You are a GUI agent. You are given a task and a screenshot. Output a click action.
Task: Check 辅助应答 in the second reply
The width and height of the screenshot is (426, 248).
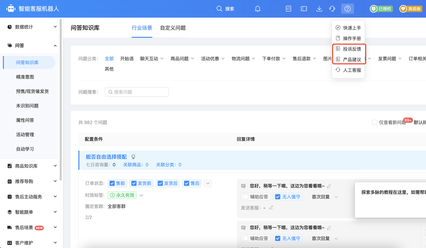click(246, 238)
